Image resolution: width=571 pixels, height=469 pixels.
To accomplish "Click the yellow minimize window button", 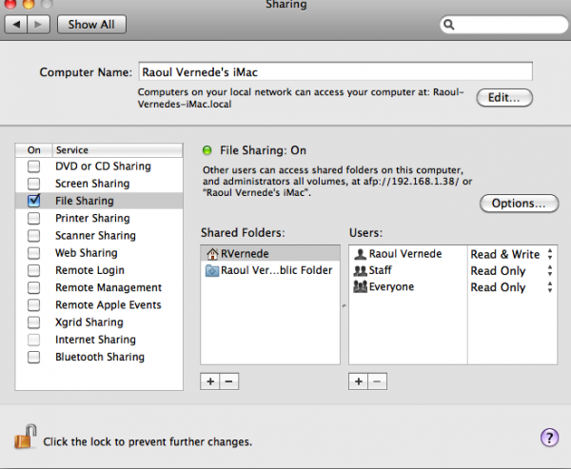I will click(29, 4).
